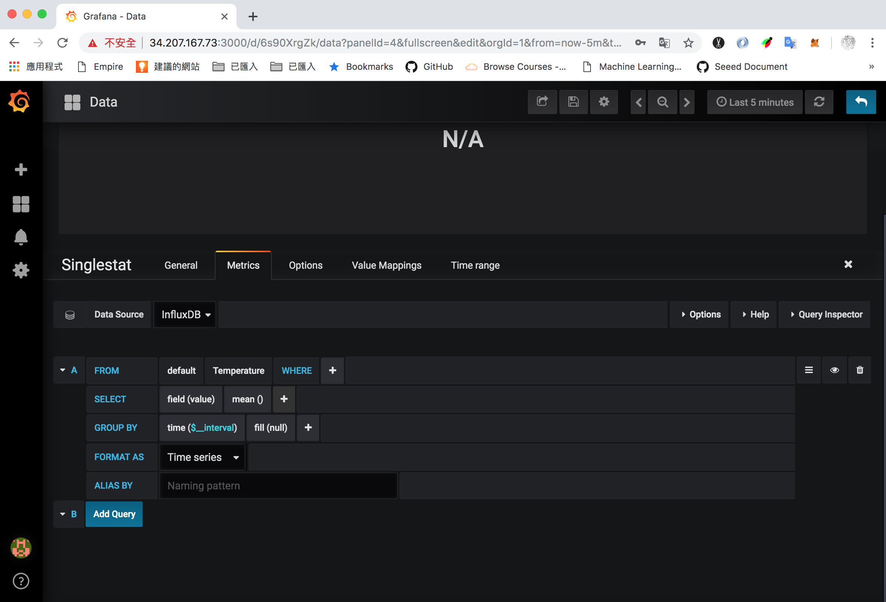
Task: Open the Chrome three-dot menu
Action: [872, 43]
